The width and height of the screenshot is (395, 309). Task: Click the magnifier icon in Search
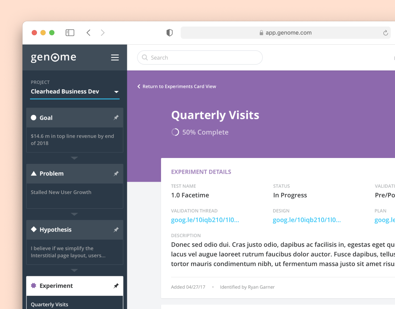point(145,58)
